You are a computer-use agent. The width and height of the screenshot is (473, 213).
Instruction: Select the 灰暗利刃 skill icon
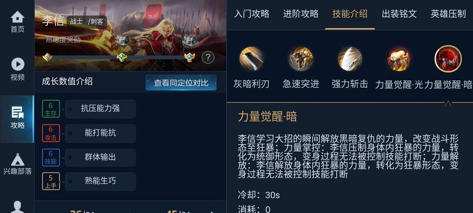point(251,59)
